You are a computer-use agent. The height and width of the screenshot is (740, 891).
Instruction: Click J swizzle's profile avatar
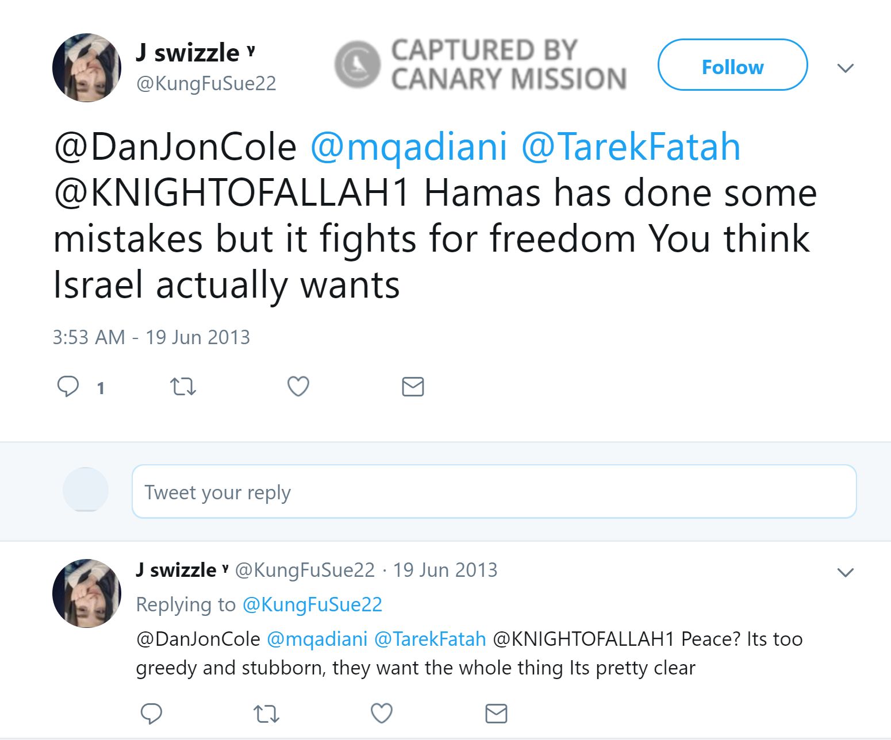coord(86,67)
